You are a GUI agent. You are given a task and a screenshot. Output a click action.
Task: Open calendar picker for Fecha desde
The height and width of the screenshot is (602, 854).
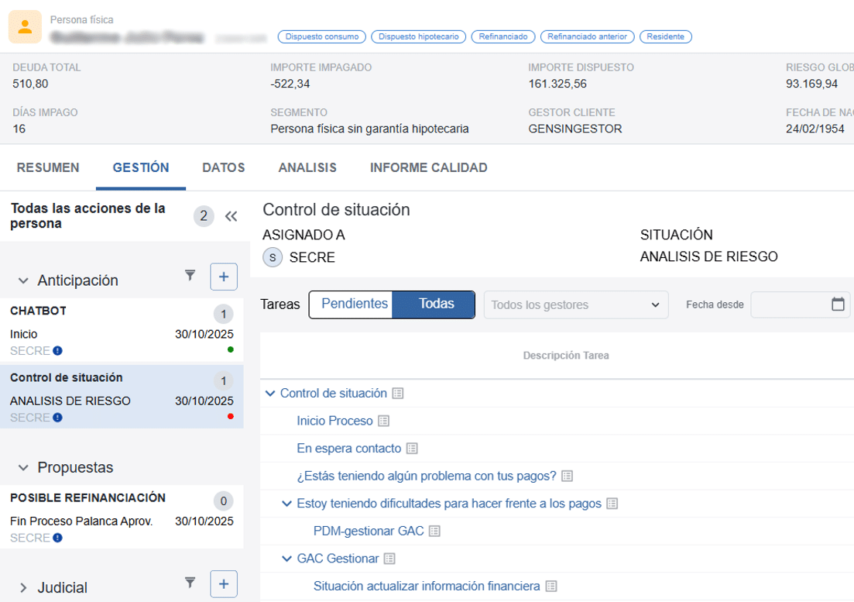coord(838,304)
